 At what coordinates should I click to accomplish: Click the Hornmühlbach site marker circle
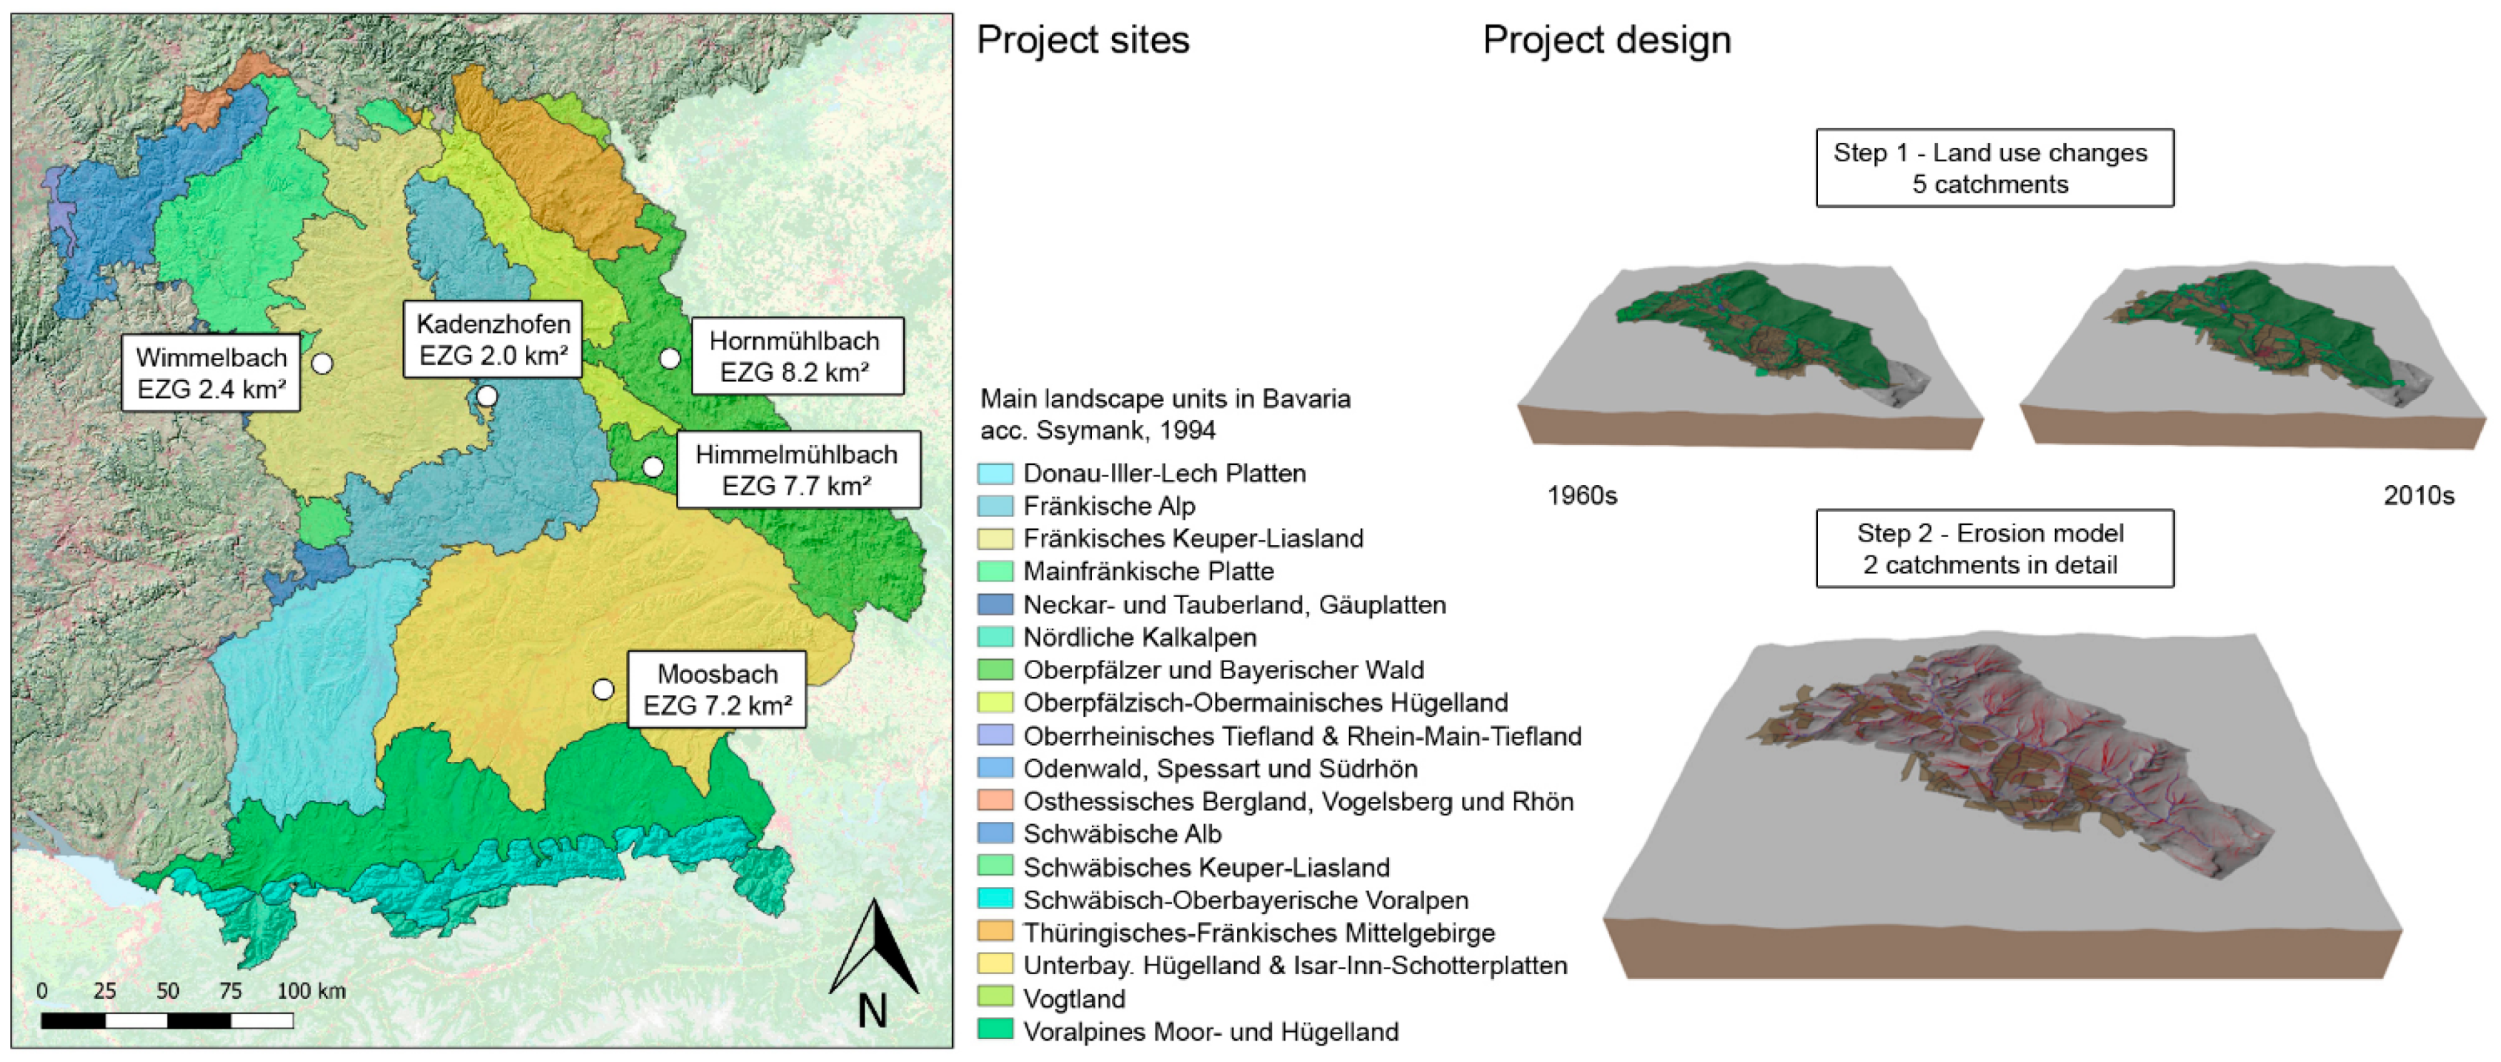[669, 359]
